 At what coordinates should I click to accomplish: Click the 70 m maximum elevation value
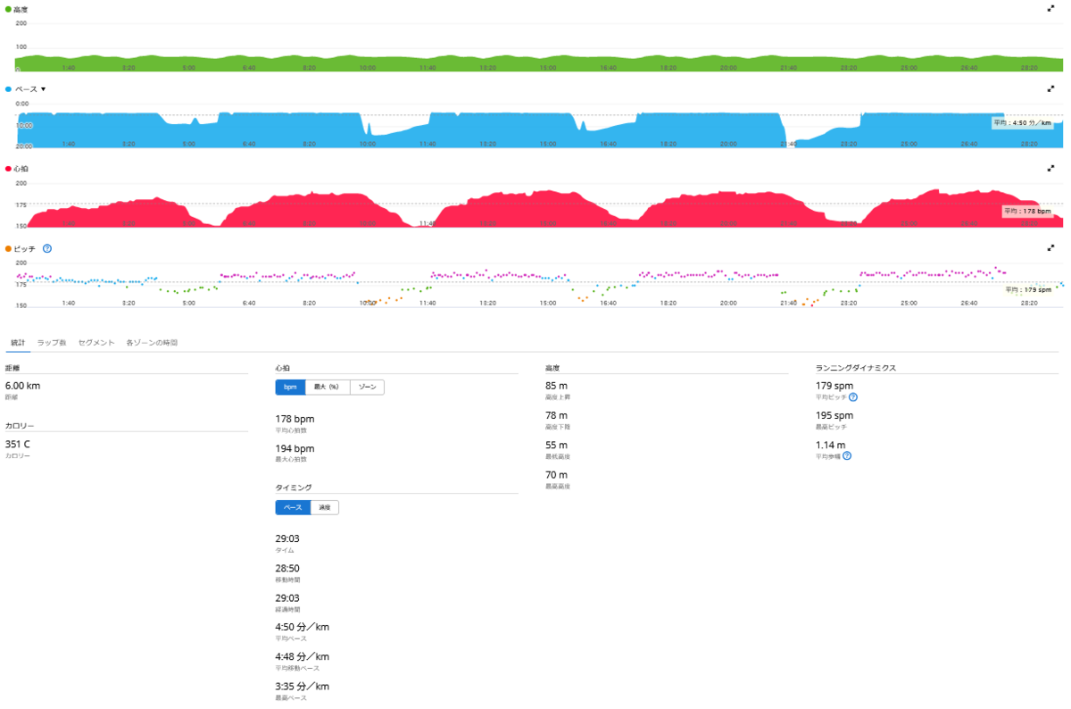tap(557, 474)
